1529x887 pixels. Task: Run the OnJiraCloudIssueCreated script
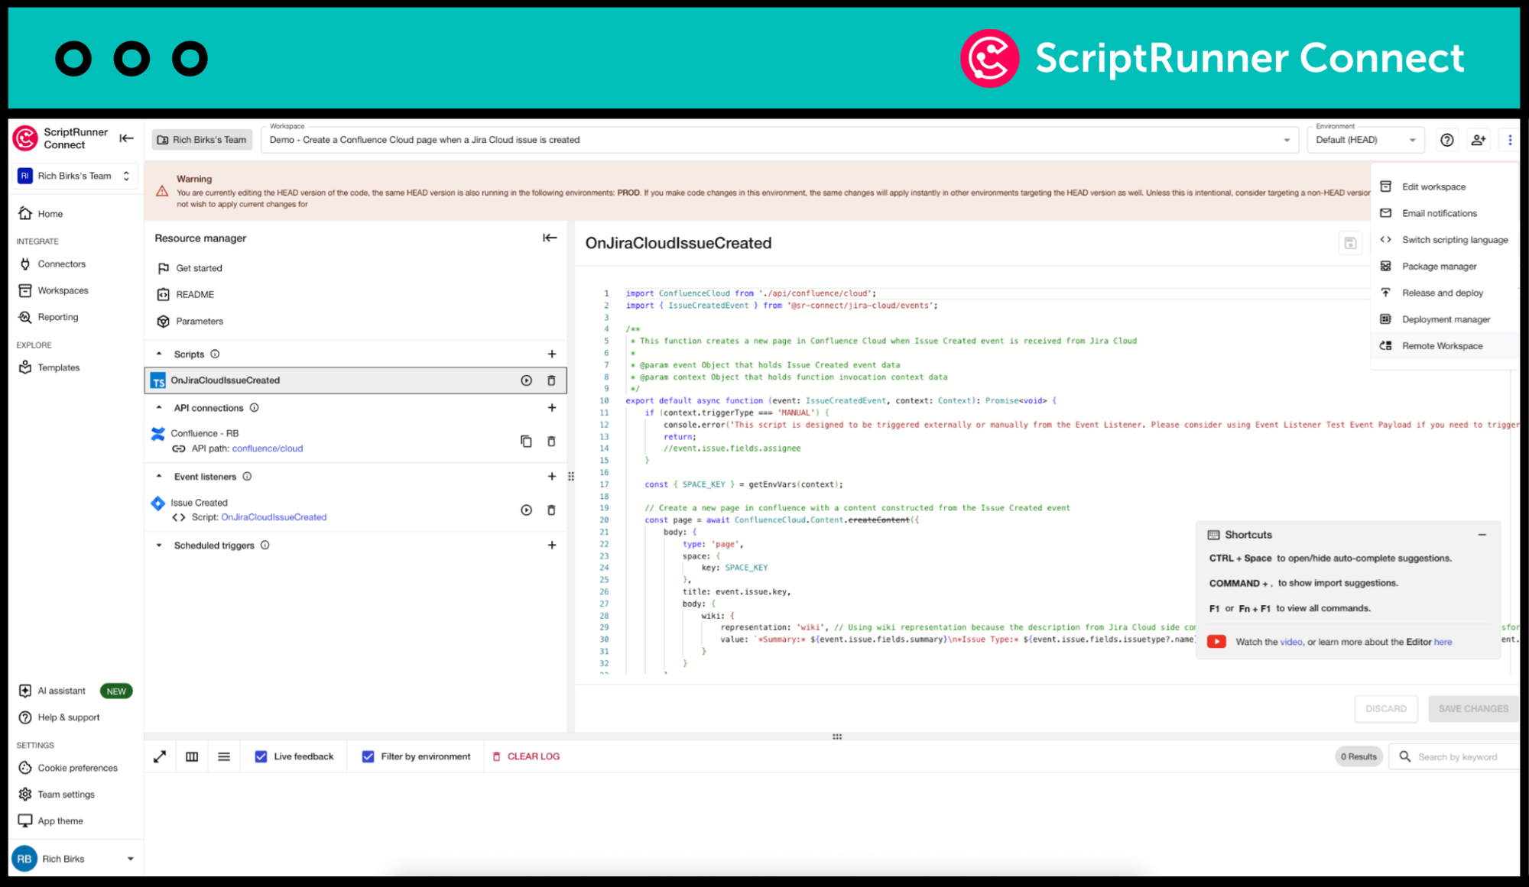pos(526,380)
